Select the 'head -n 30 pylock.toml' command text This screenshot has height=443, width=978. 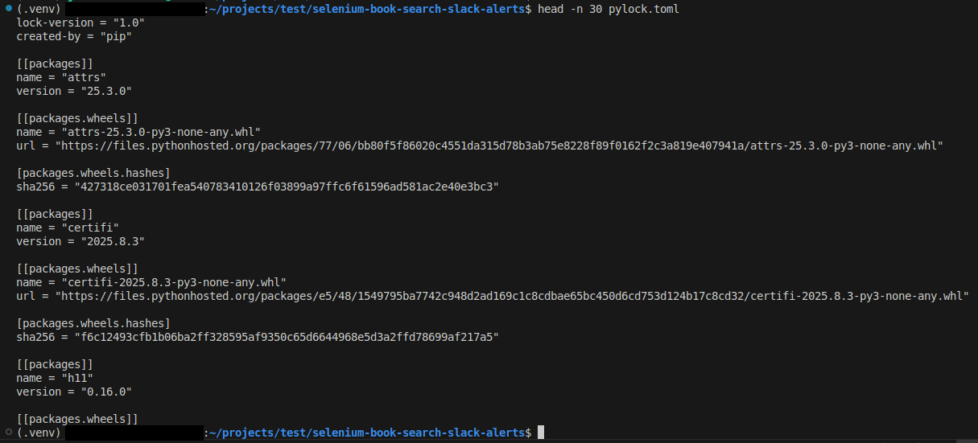[x=610, y=9]
